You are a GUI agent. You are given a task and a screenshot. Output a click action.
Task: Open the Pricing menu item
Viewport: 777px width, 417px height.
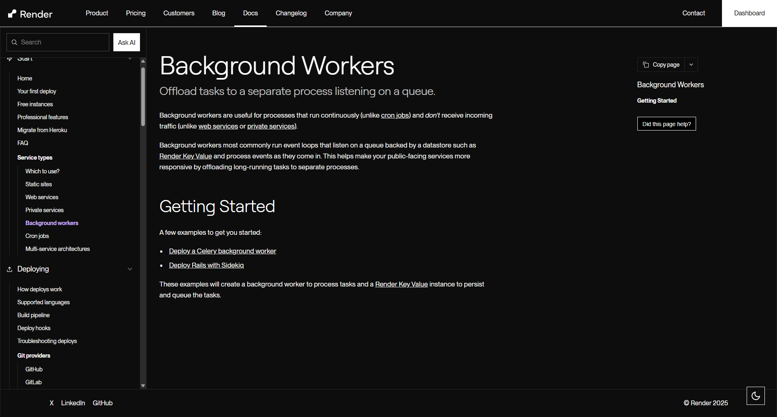136,13
